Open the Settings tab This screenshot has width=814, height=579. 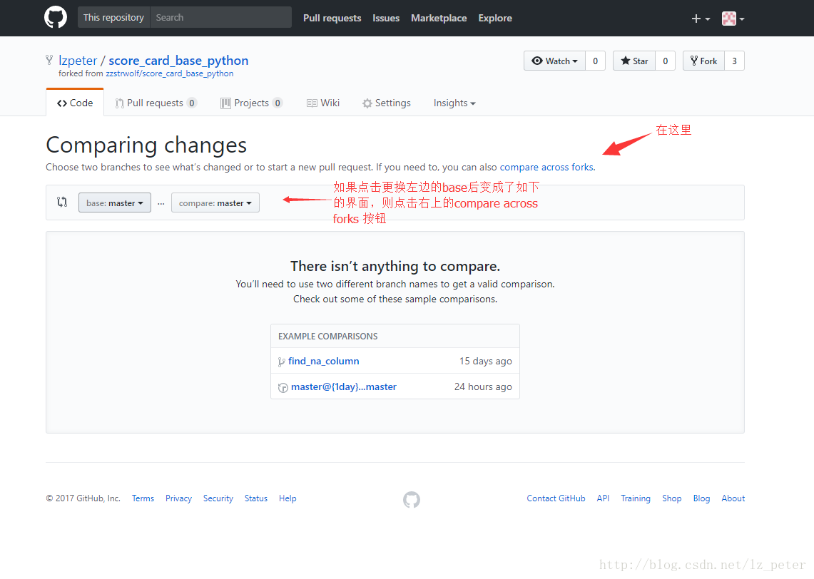pos(387,103)
